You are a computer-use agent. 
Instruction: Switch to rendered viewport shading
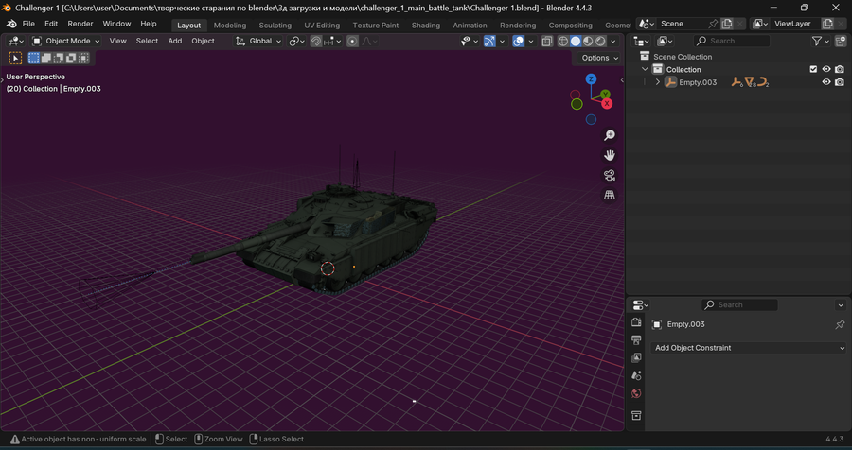click(x=600, y=42)
